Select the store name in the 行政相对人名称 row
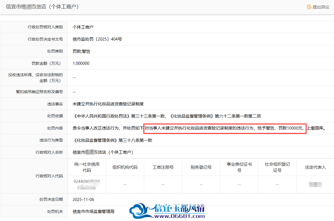This screenshot has height=221, width=334. (x=103, y=152)
